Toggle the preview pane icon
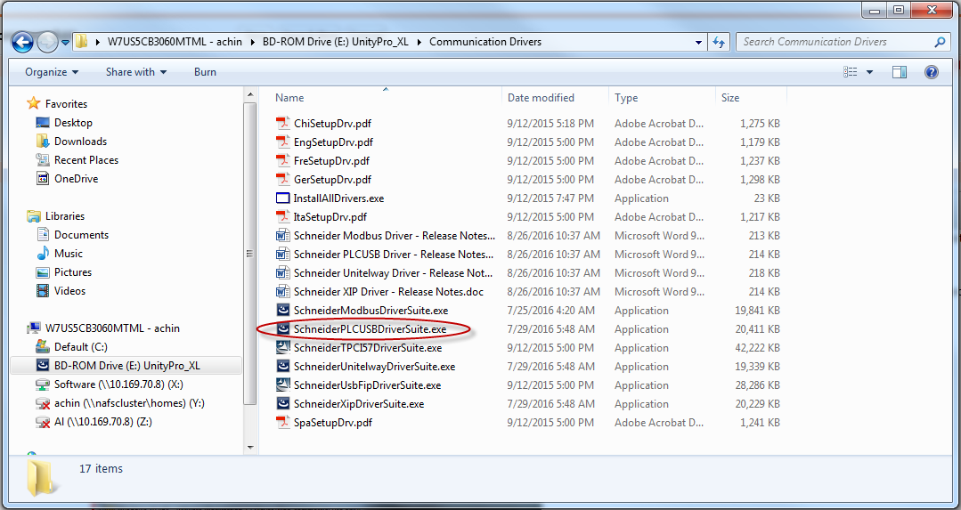Viewport: 961px width, 510px height. pos(899,72)
